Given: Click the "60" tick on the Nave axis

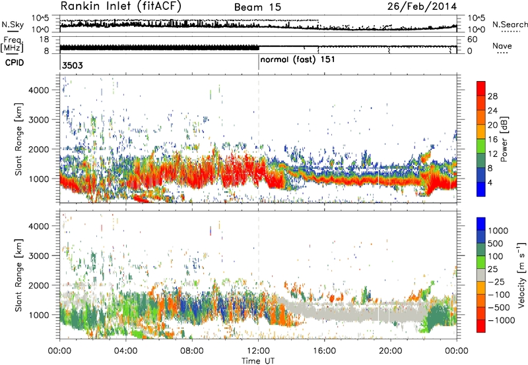Looking at the screenshot, I should [473, 40].
